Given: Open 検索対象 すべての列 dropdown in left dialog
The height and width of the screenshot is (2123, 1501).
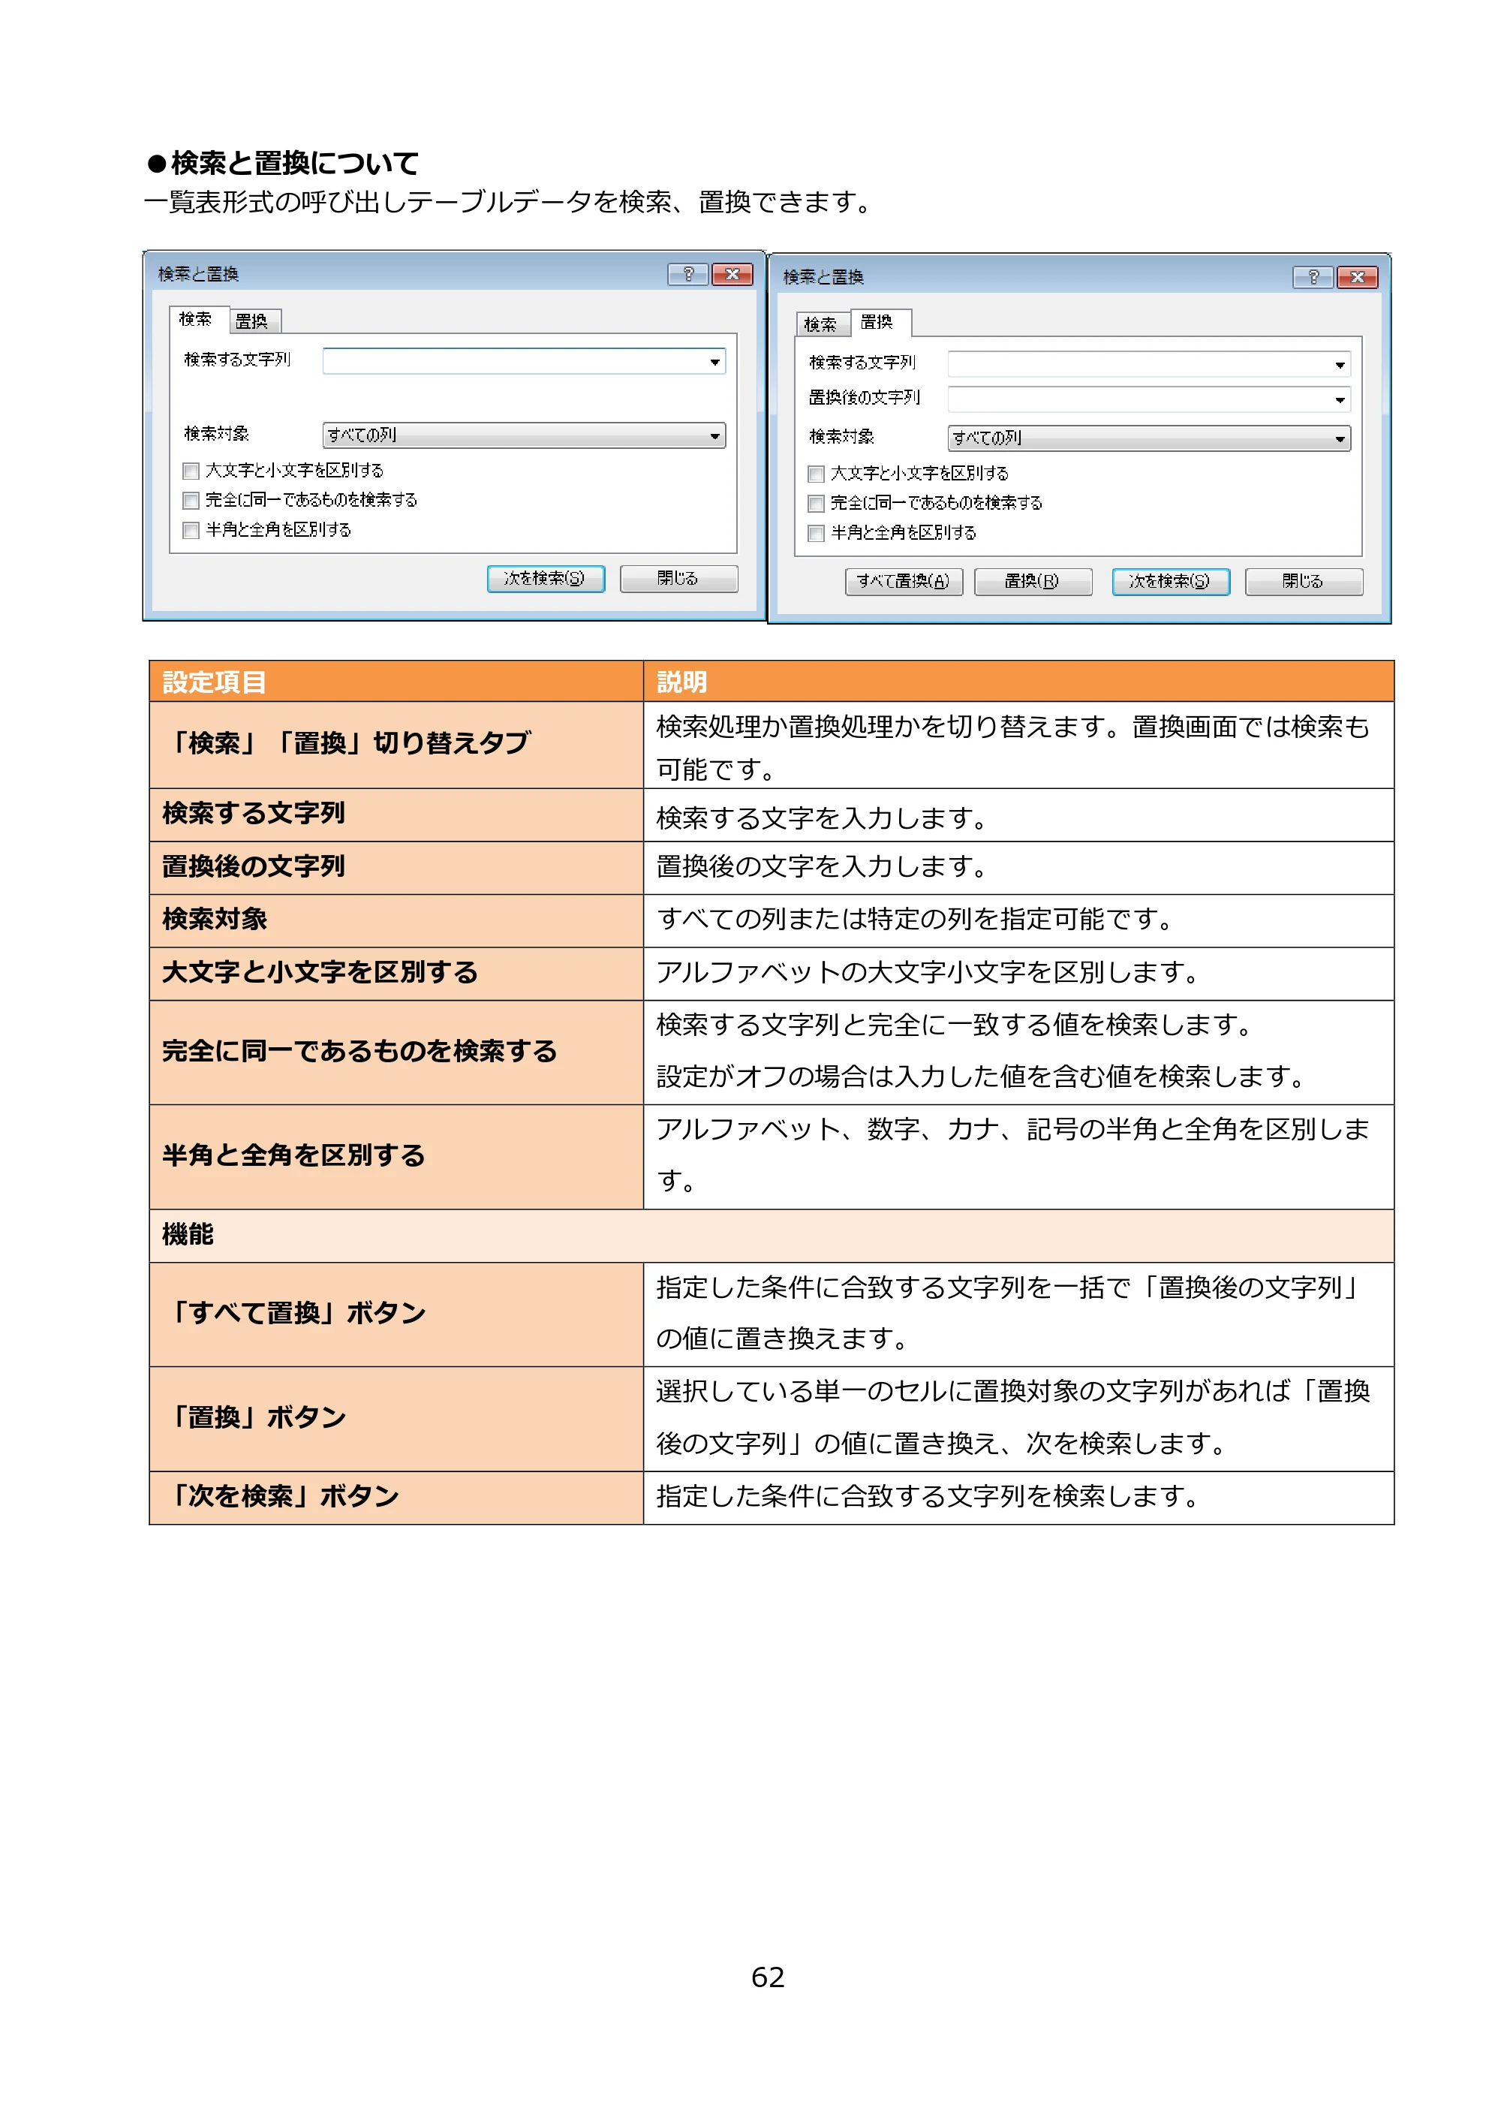Looking at the screenshot, I should [x=524, y=435].
